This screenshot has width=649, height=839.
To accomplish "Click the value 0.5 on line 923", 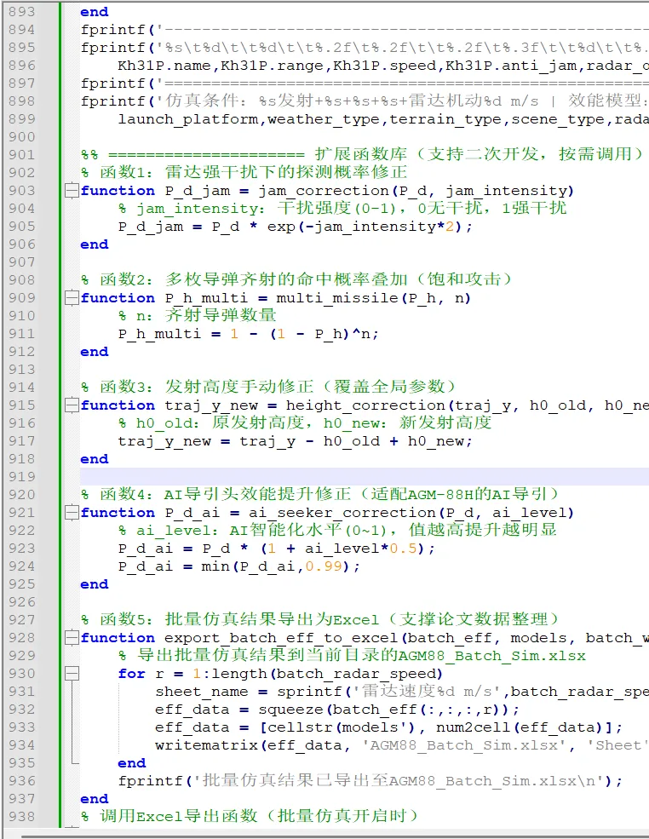I will point(403,549).
